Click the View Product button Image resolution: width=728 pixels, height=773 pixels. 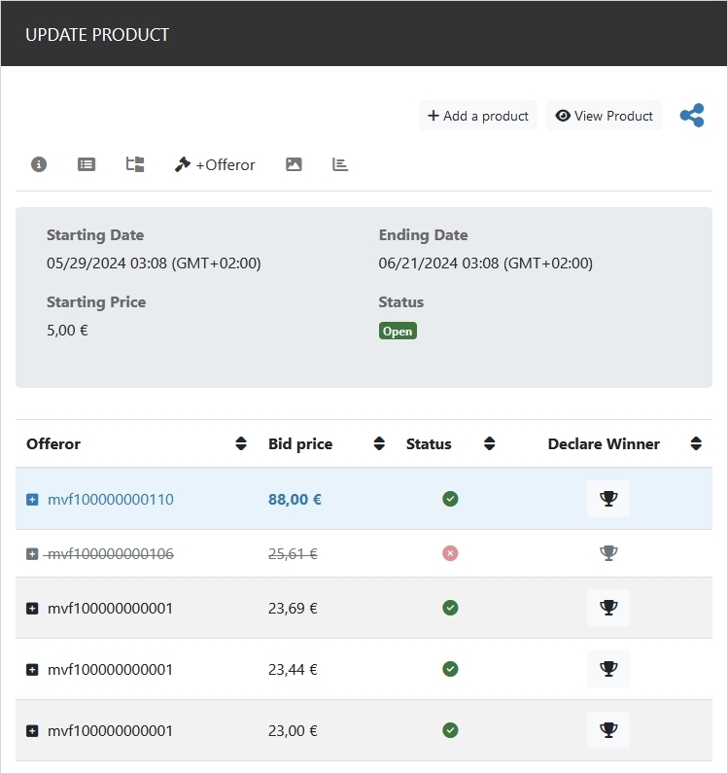coord(604,116)
